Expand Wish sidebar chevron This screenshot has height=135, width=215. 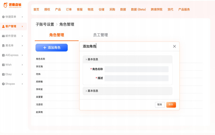click(22, 65)
